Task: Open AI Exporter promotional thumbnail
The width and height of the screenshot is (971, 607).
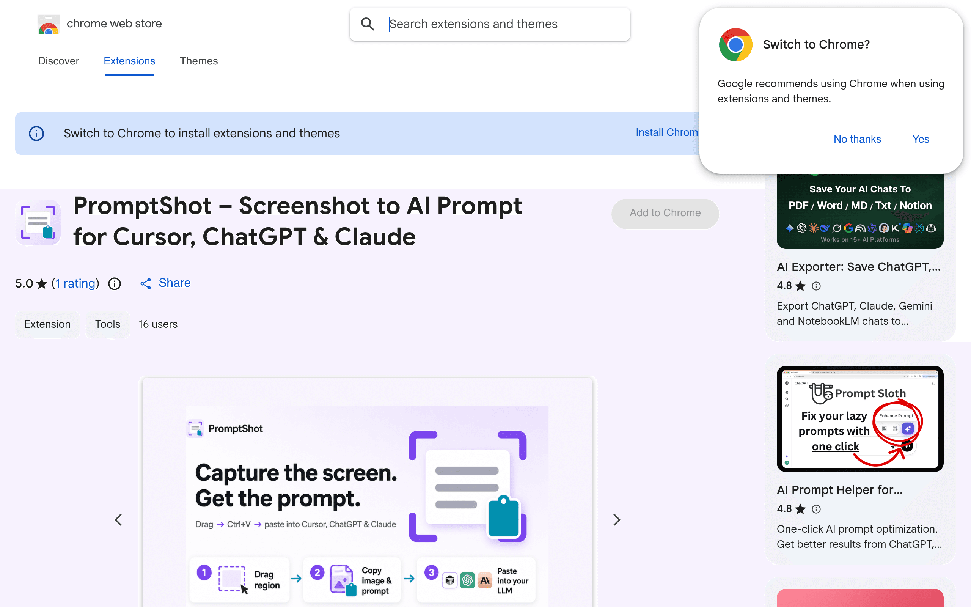Action: point(860,211)
